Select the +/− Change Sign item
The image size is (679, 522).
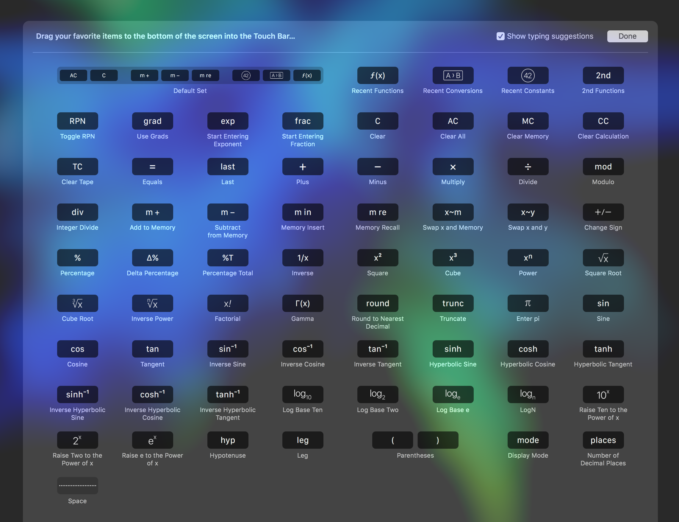[603, 212]
